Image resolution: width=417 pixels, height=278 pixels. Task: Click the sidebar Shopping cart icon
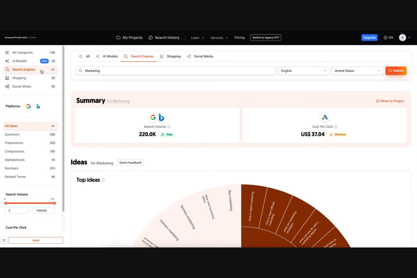click(x=7, y=78)
